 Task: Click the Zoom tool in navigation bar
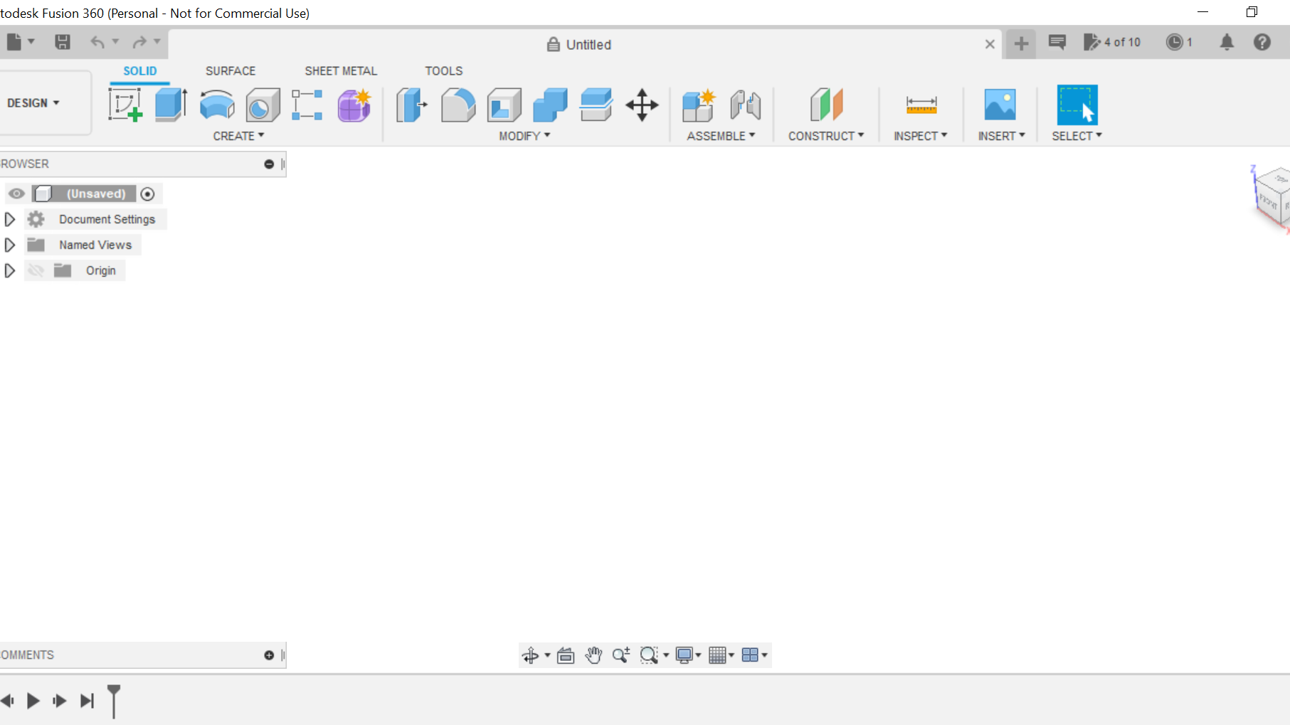click(x=621, y=655)
